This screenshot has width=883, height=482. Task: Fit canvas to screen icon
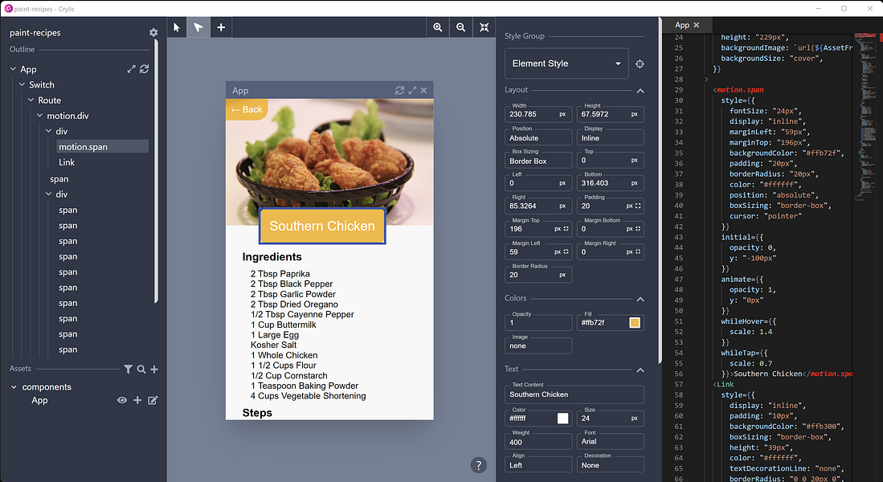pyautogui.click(x=484, y=27)
